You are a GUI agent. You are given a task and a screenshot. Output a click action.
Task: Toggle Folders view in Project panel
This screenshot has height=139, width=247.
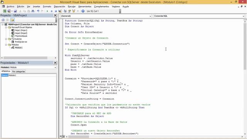coord(12,20)
